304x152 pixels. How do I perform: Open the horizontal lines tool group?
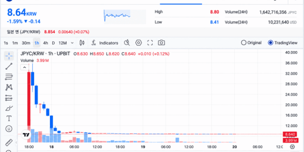click(9, 77)
